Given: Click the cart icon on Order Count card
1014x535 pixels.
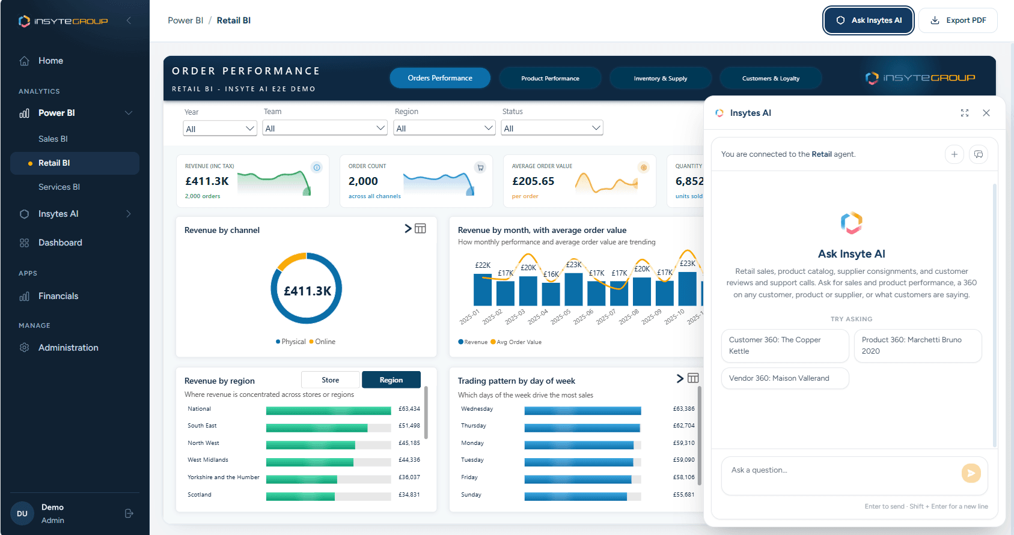Looking at the screenshot, I should 480,168.
